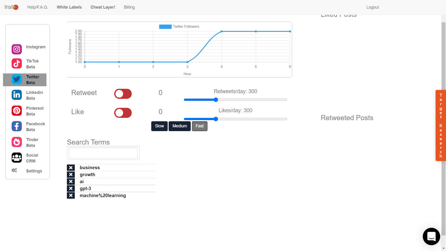Remove the 'growth' search term

click(x=71, y=175)
